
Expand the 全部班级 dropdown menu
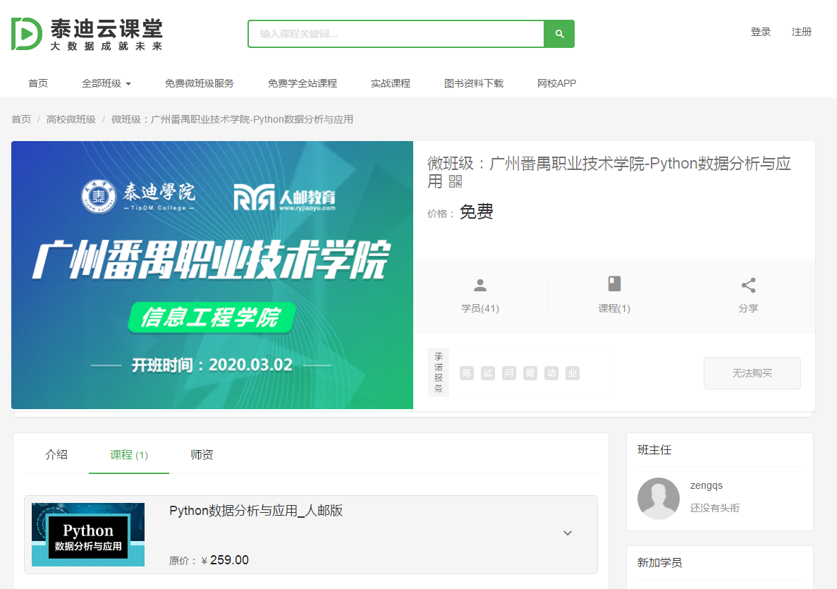pyautogui.click(x=106, y=83)
